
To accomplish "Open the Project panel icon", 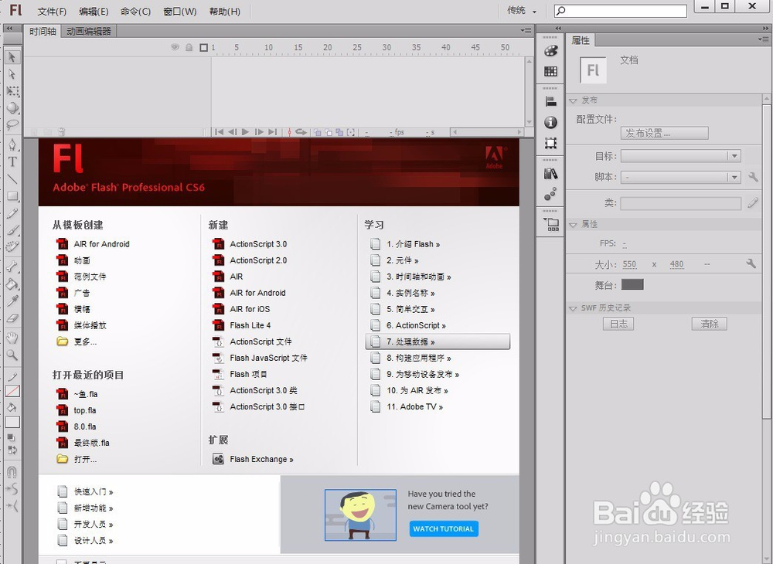I will click(550, 225).
